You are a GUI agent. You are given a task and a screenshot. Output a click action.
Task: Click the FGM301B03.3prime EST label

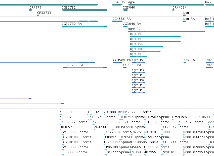[76, 142]
